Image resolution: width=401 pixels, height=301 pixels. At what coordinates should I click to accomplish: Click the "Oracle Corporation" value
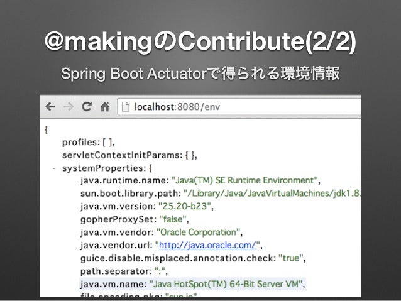(198, 233)
